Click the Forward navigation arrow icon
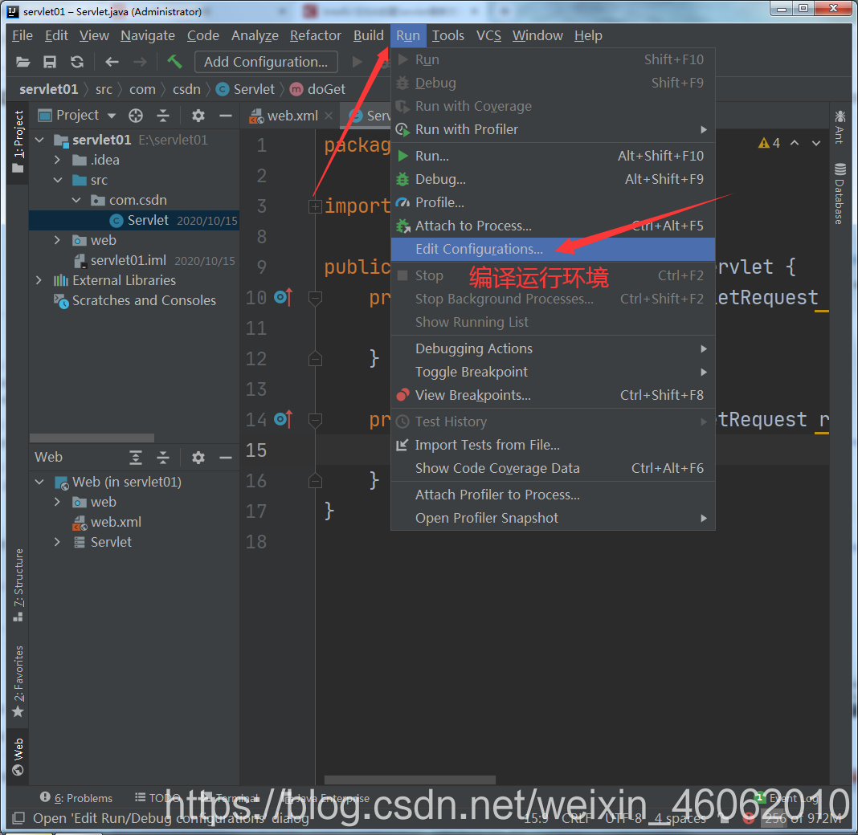Image resolution: width=858 pixels, height=835 pixels. coord(140,62)
